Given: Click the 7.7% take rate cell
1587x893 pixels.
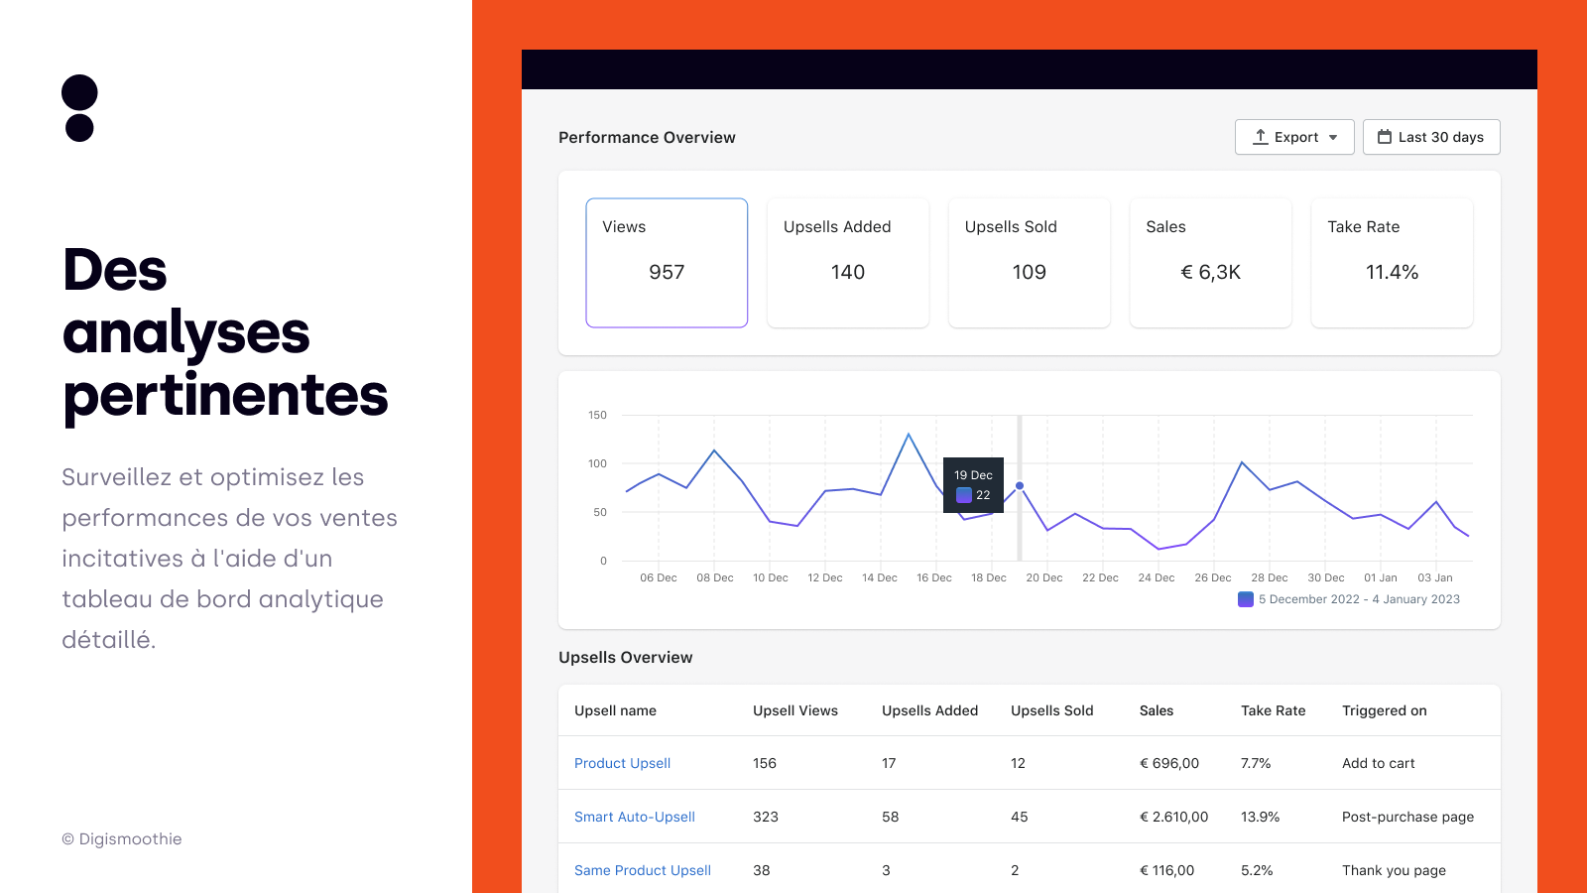Looking at the screenshot, I should [1256, 763].
